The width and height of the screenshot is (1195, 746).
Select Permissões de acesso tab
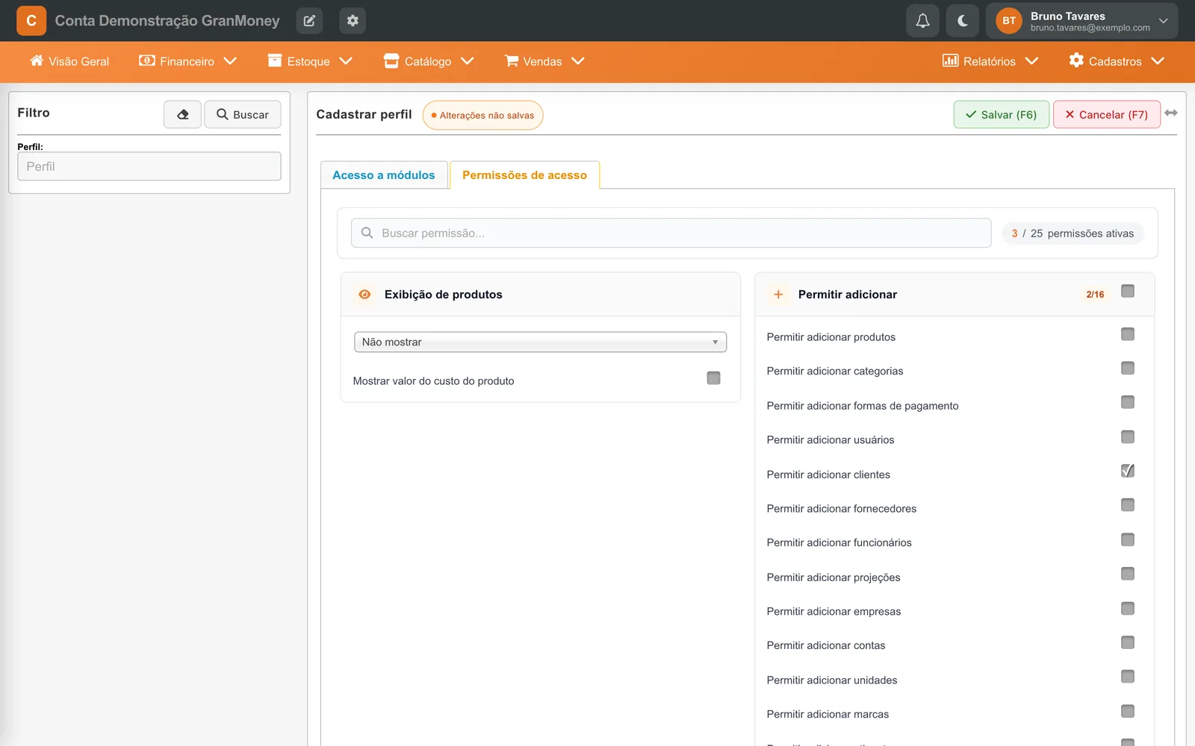pyautogui.click(x=524, y=175)
